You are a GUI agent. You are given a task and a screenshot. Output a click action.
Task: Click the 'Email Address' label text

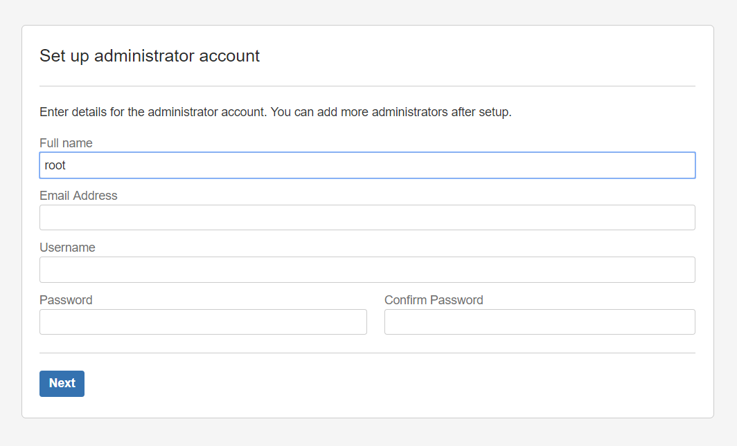(x=78, y=196)
